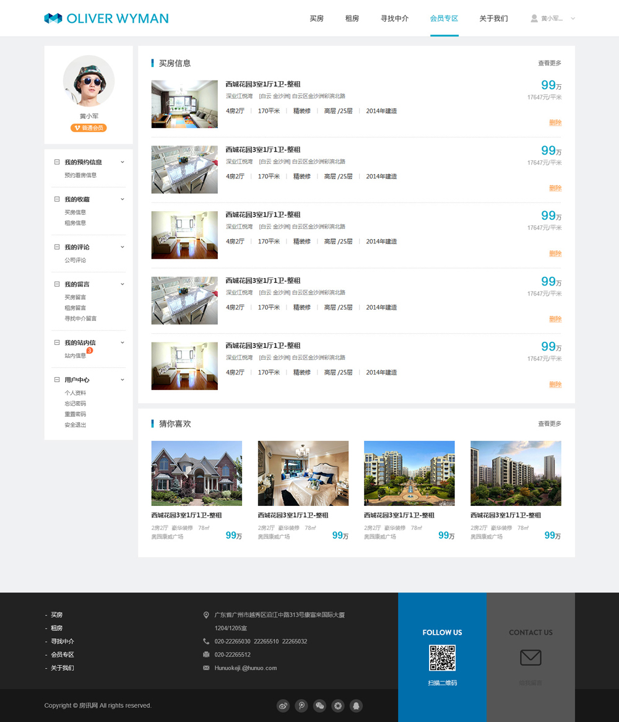This screenshot has width=619, height=722.
Task: Open the 买房 navigation menu item
Action: click(316, 19)
